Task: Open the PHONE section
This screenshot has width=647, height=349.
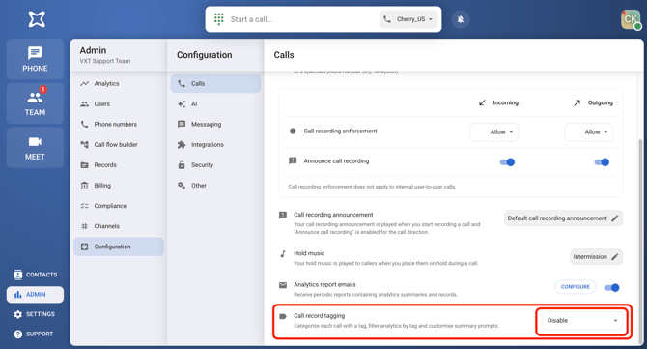Action: tap(35, 59)
